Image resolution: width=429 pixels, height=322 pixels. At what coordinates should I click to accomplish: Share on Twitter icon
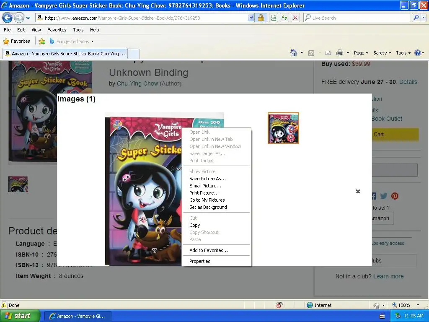click(384, 196)
